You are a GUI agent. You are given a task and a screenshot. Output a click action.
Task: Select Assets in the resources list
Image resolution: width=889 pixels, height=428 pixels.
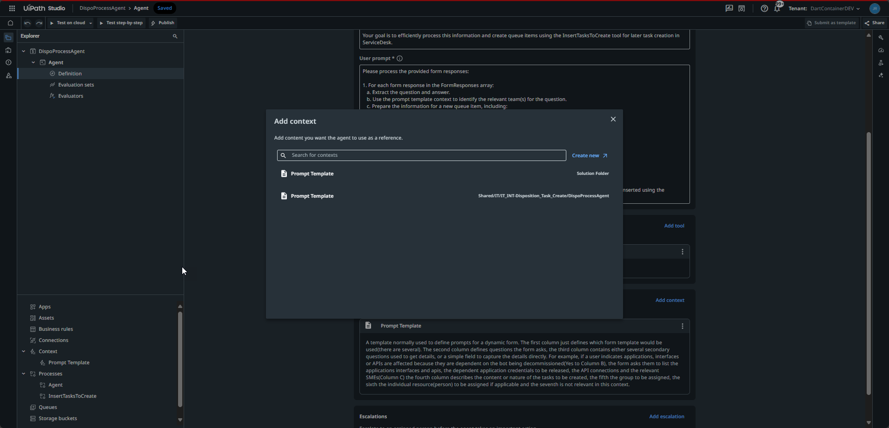[x=46, y=318]
